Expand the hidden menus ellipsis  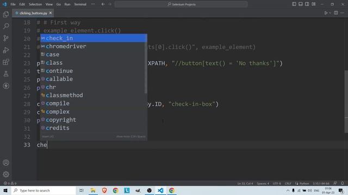pos(93,4)
